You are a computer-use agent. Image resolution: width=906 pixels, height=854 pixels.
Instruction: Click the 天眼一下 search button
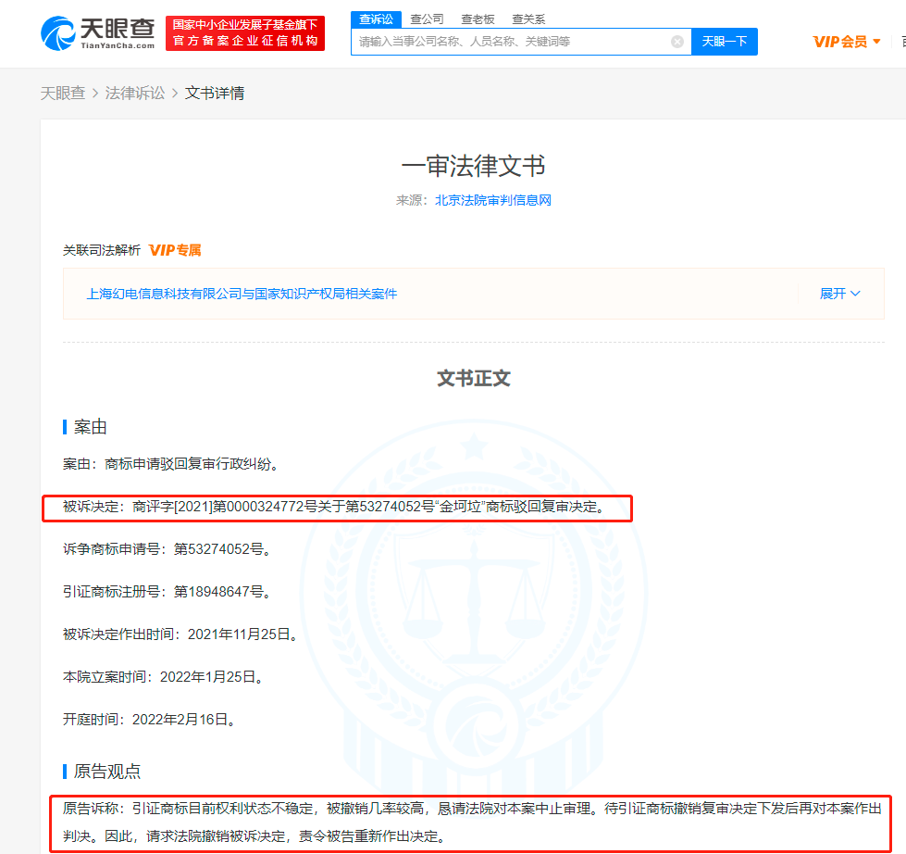[724, 42]
